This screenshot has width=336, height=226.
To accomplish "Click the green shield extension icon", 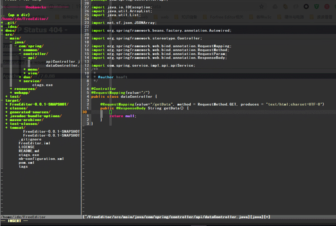I will 317,7.
